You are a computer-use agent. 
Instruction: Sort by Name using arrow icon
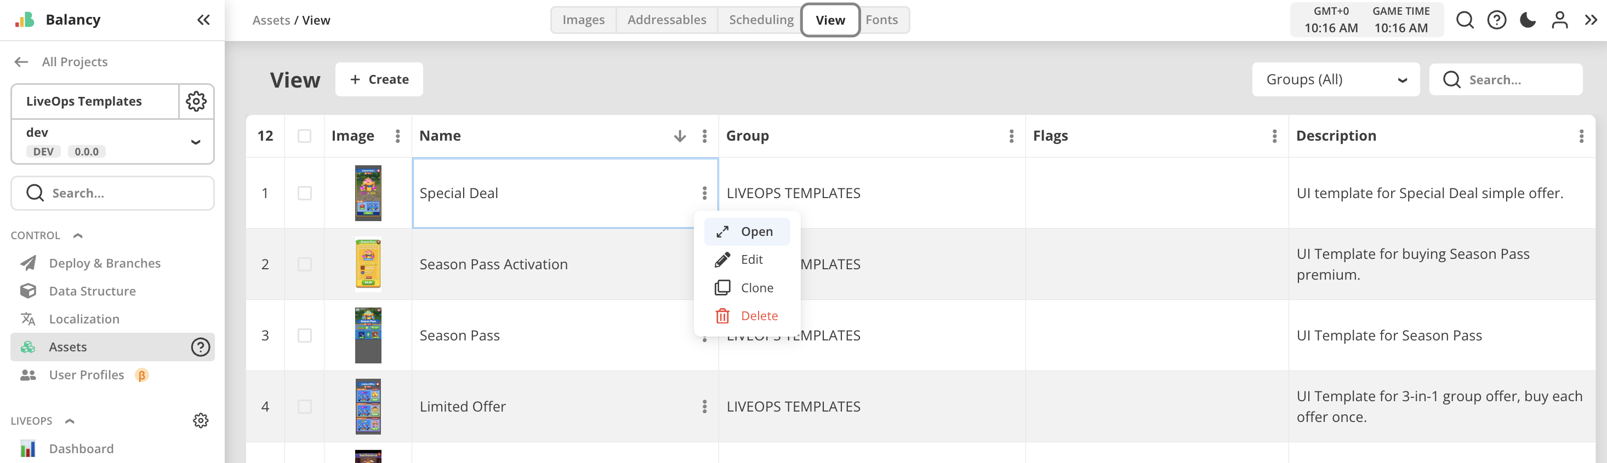click(679, 136)
